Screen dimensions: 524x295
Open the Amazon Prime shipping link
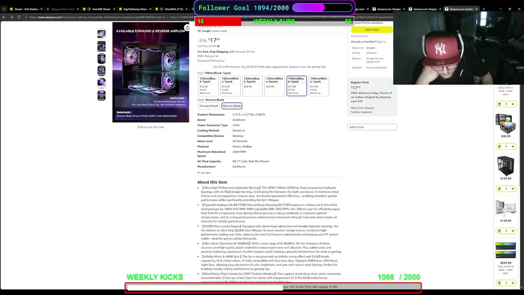click(245, 52)
